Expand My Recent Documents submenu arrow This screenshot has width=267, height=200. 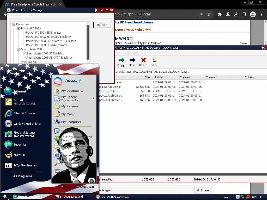[x=94, y=98]
